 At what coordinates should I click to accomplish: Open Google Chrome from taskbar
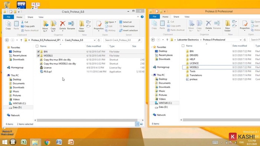47,142
